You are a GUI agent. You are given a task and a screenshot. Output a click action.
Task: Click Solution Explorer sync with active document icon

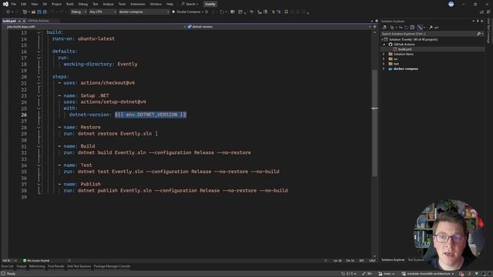[401, 28]
